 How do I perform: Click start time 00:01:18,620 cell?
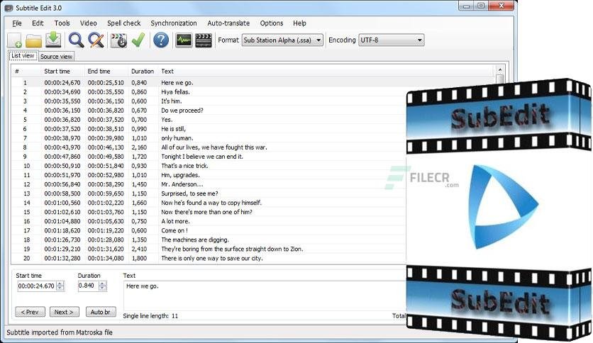62,230
